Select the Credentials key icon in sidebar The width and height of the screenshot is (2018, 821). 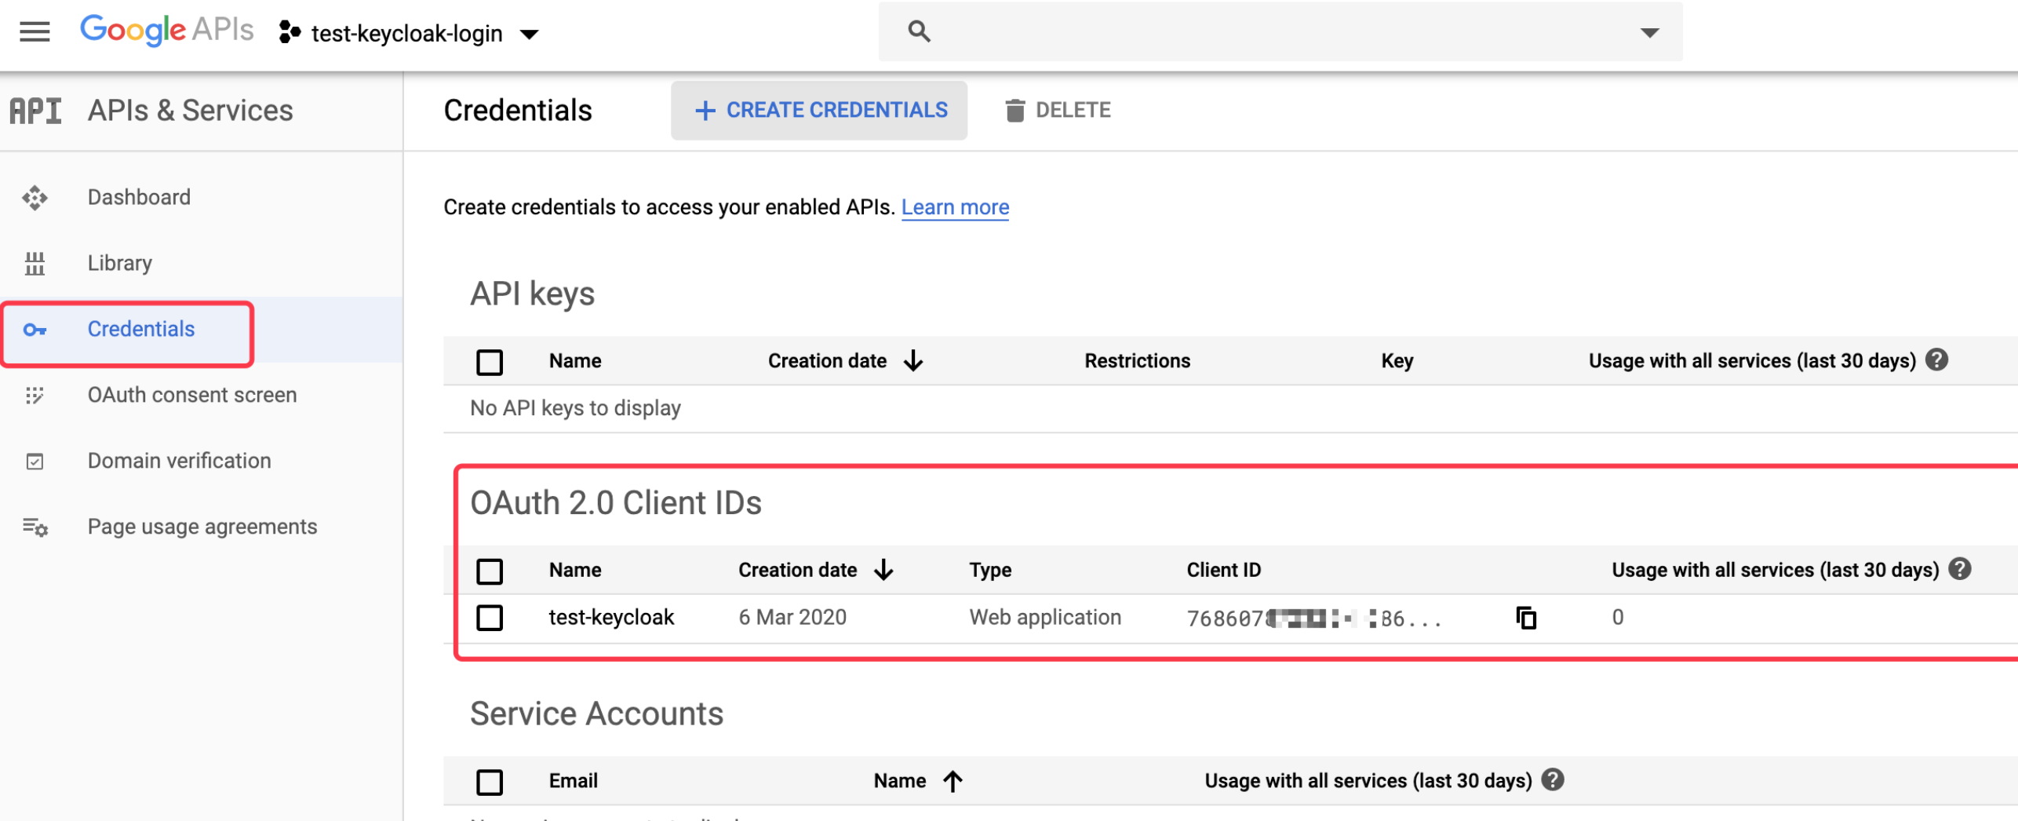(x=35, y=330)
